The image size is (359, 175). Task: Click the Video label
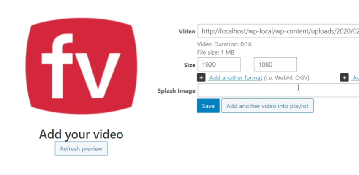187,31
